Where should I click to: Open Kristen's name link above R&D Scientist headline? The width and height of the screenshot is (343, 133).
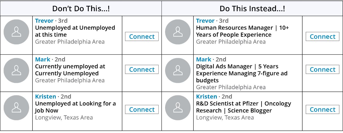tap(207, 97)
